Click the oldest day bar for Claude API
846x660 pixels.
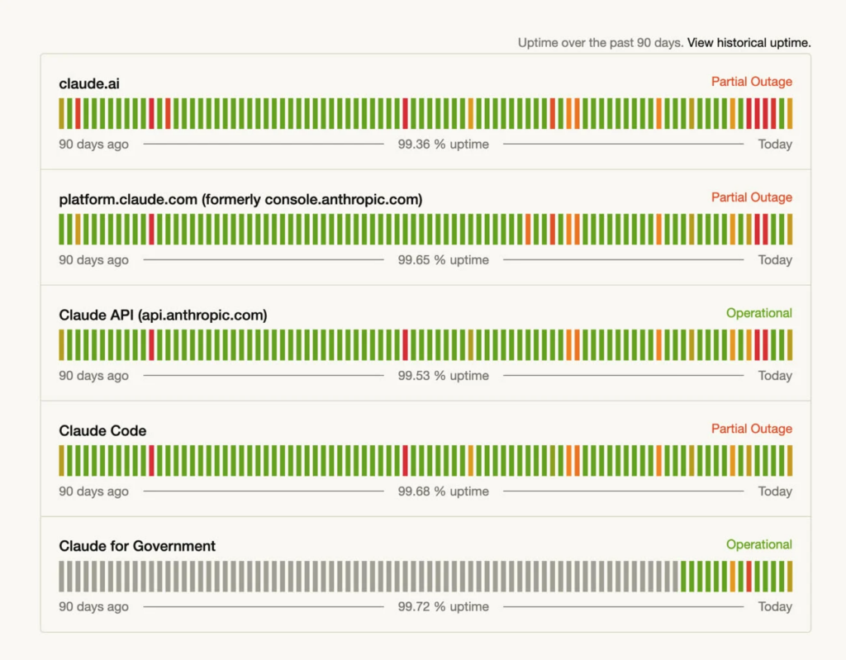(x=62, y=344)
